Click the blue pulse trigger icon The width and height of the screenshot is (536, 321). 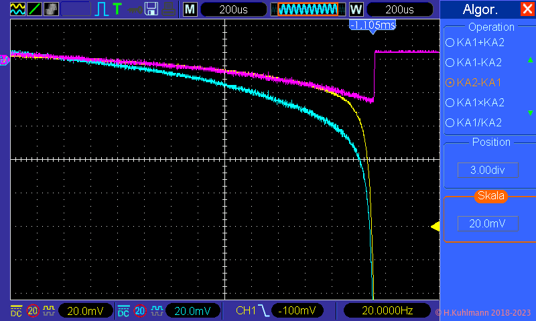pyautogui.click(x=102, y=9)
